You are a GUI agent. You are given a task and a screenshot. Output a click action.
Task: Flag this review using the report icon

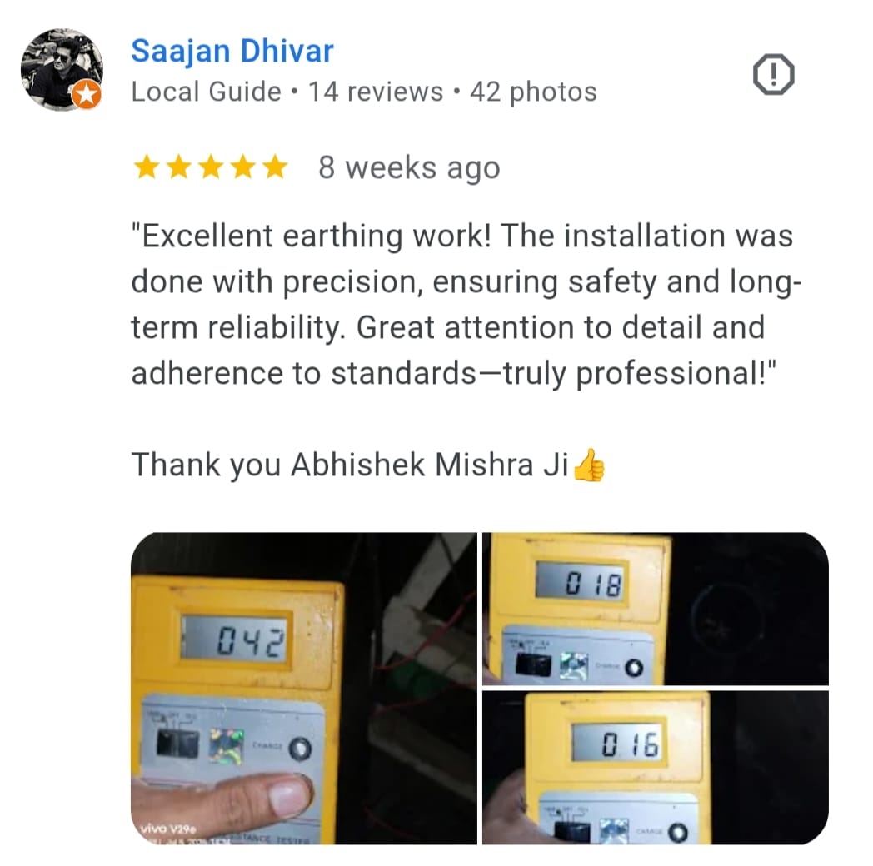pyautogui.click(x=773, y=75)
